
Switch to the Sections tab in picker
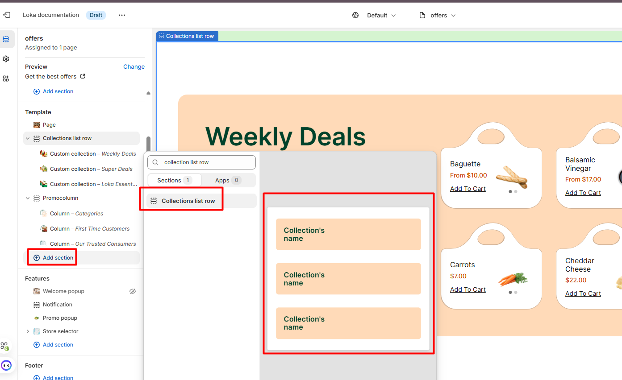175,180
